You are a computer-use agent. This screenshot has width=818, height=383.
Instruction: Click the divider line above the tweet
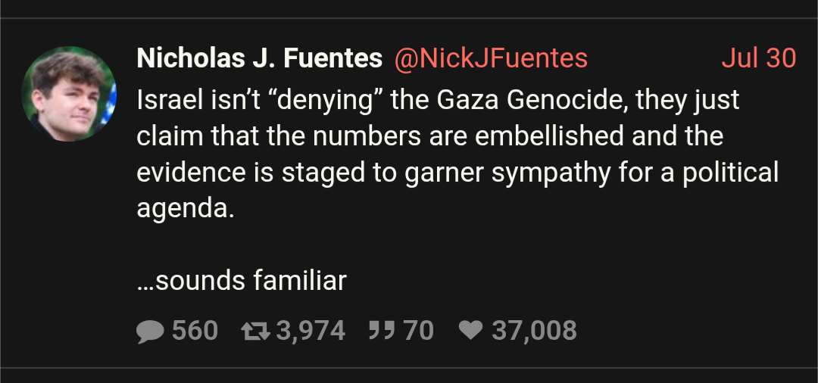point(409,18)
